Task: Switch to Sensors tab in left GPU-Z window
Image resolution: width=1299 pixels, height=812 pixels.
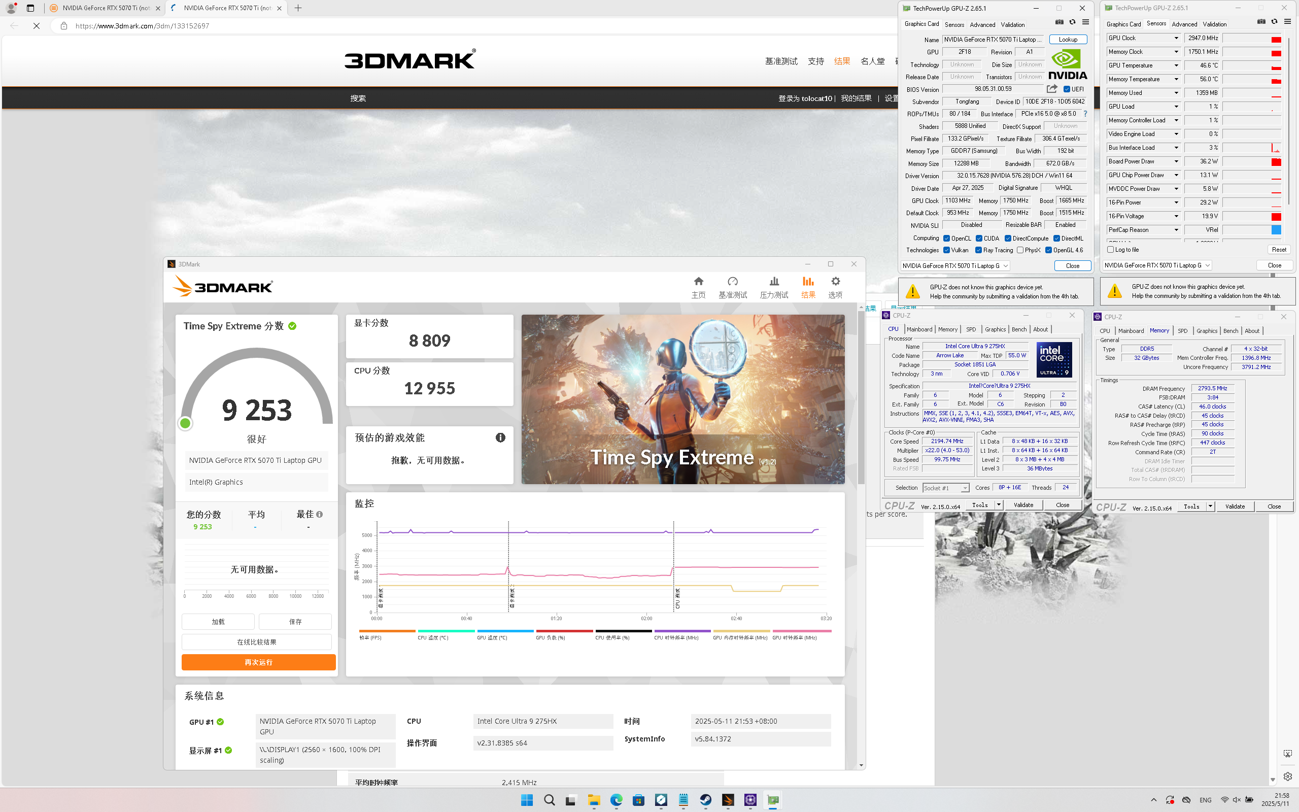Action: pyautogui.click(x=954, y=25)
